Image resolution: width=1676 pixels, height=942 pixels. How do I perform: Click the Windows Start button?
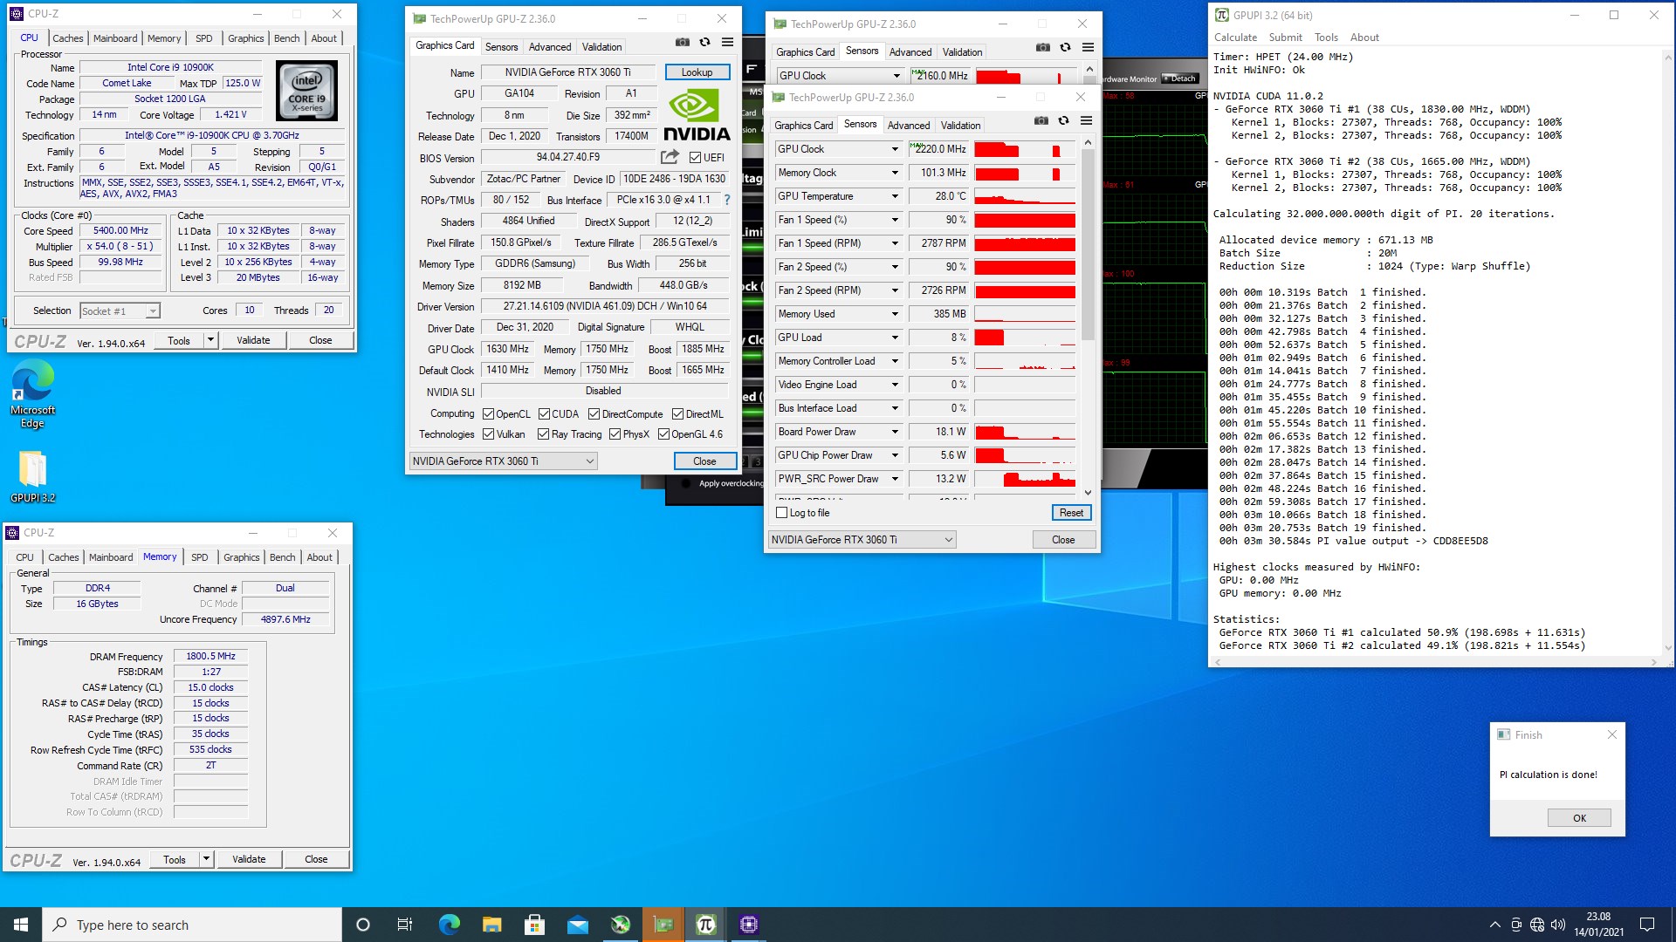(21, 925)
